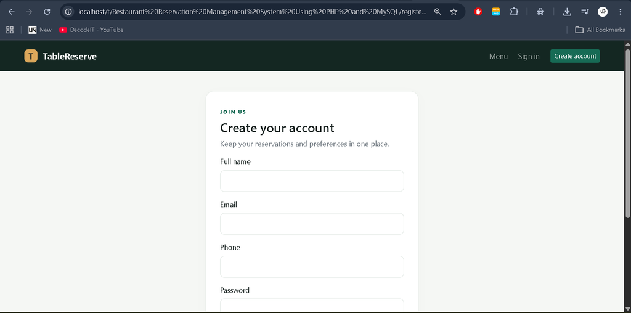Click the scrollbar up arrow
The width and height of the screenshot is (631, 313).
pyautogui.click(x=627, y=44)
